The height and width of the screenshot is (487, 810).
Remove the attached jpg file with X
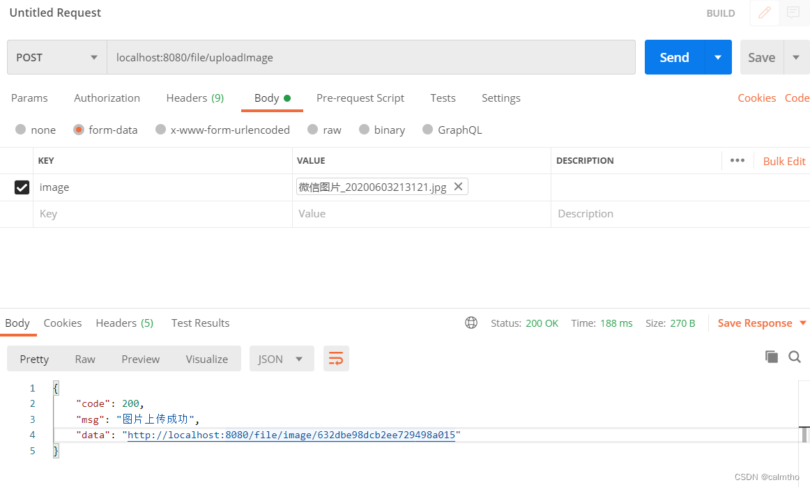458,187
